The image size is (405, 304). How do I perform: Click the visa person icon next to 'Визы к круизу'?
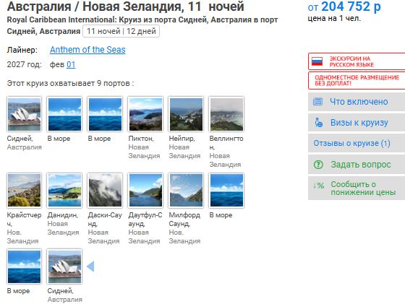point(318,123)
